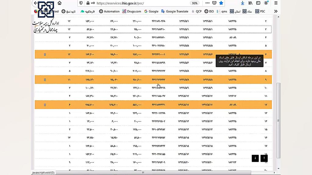
Task: Save page to Pocket icon
Action: 214,3
